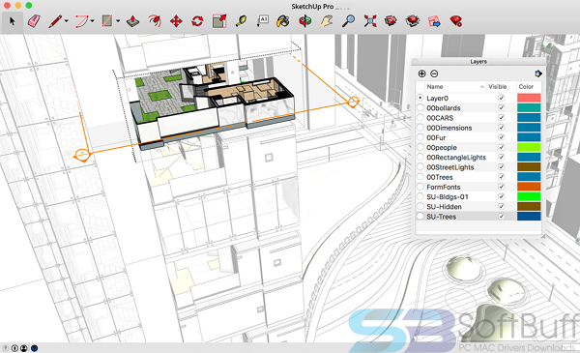Select the Pan hand tool
The height and width of the screenshot is (353, 580).
coord(327,21)
